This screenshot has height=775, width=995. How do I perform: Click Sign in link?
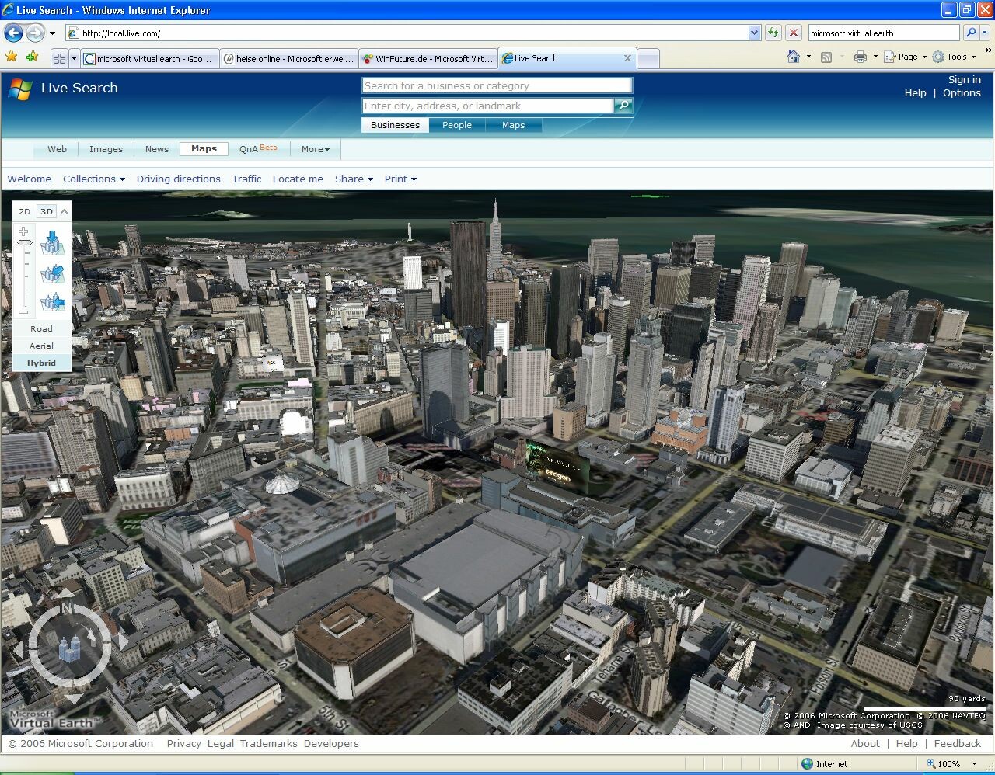tap(964, 80)
